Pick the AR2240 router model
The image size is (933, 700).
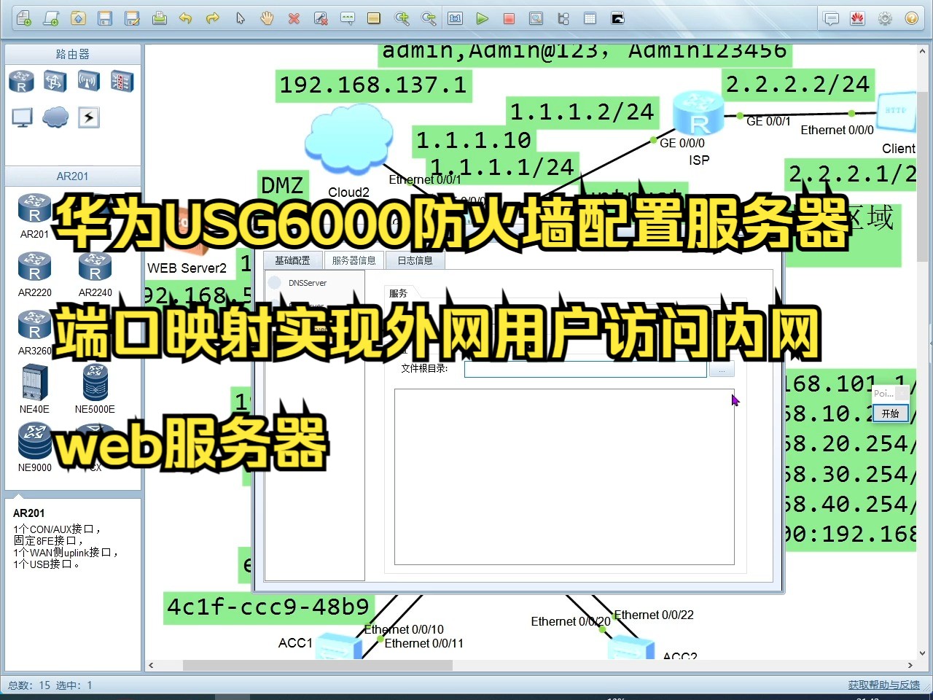tap(95, 274)
